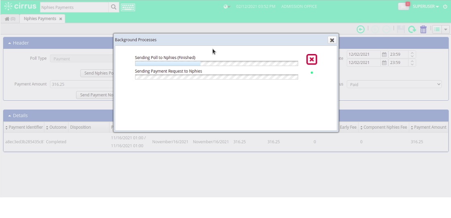This screenshot has width=451, height=218.
Task: Open the on-screen keyboard icon
Action: pyautogui.click(x=128, y=7)
